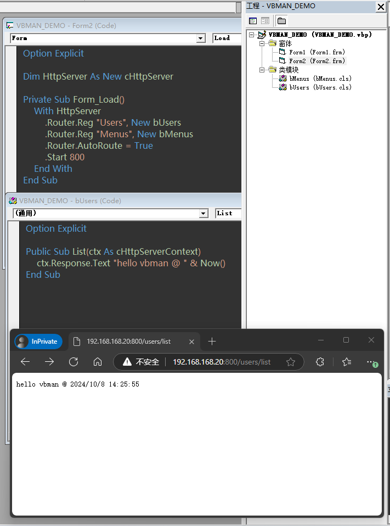Refresh the browser page
Viewport: 390px width, 526px height.
point(74,362)
